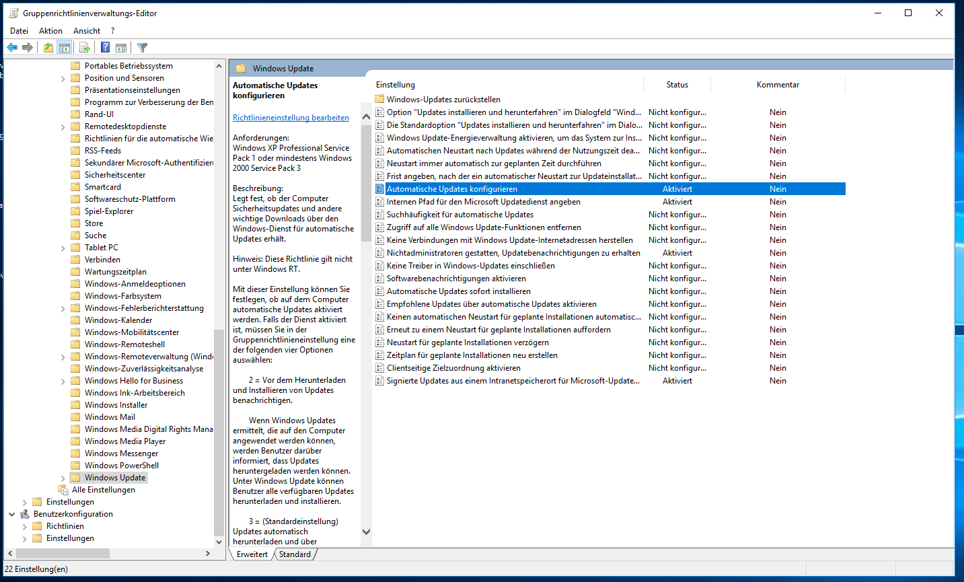Click policy icon of Internen Pfad für Updatedienst
The width and height of the screenshot is (964, 582).
pos(379,202)
